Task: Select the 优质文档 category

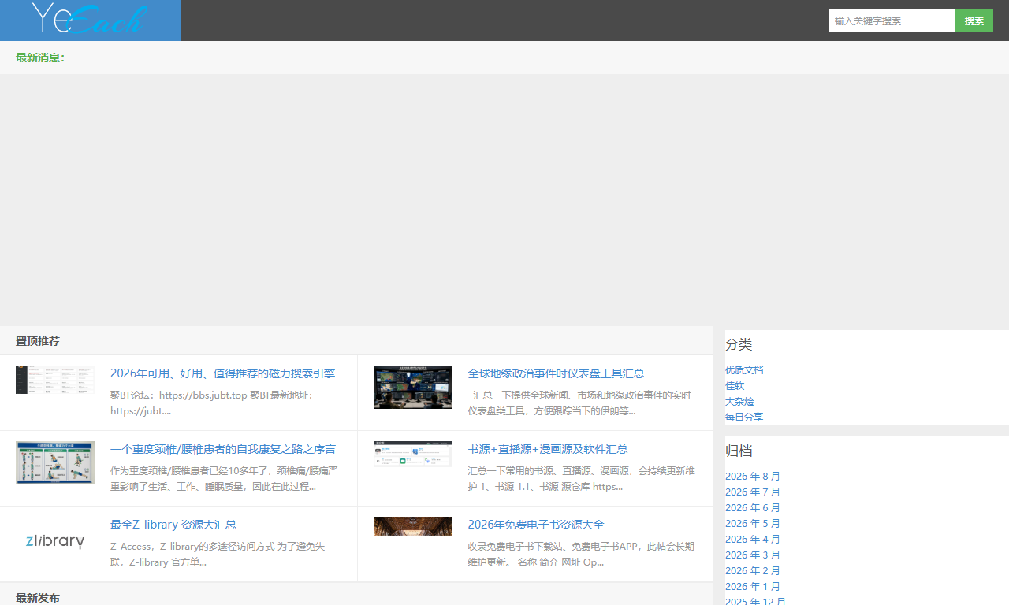Action: (744, 369)
